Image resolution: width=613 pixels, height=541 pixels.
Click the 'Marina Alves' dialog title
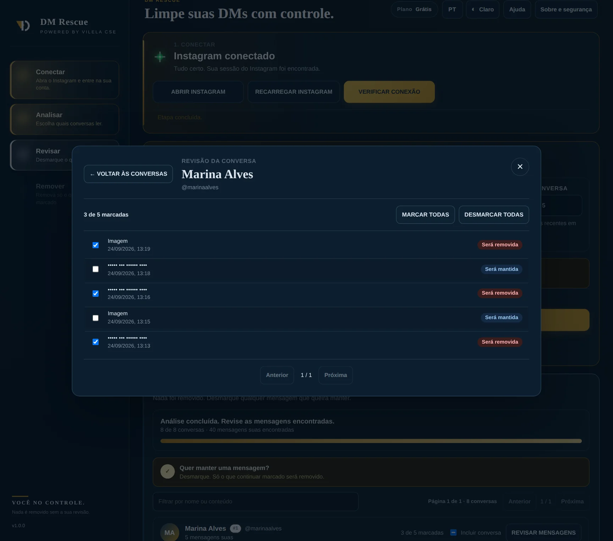click(217, 174)
